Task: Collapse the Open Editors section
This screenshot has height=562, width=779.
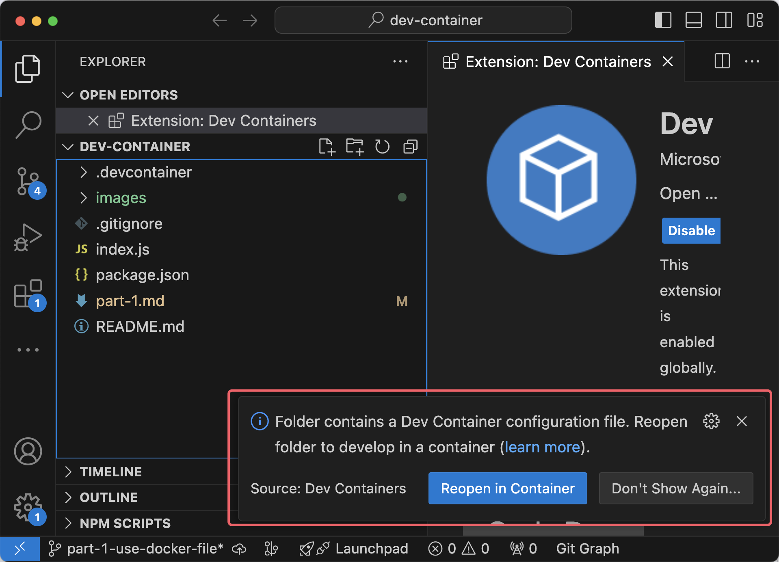Action: [x=68, y=95]
